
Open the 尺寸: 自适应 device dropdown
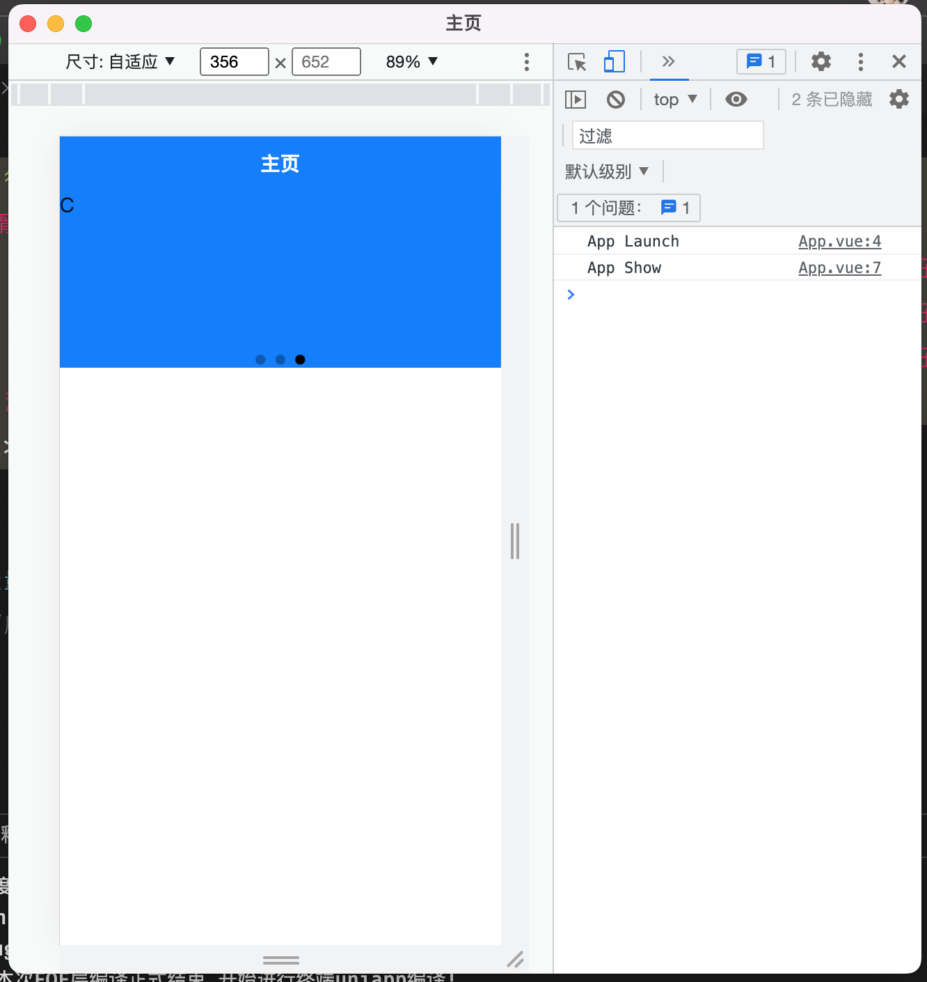point(120,62)
